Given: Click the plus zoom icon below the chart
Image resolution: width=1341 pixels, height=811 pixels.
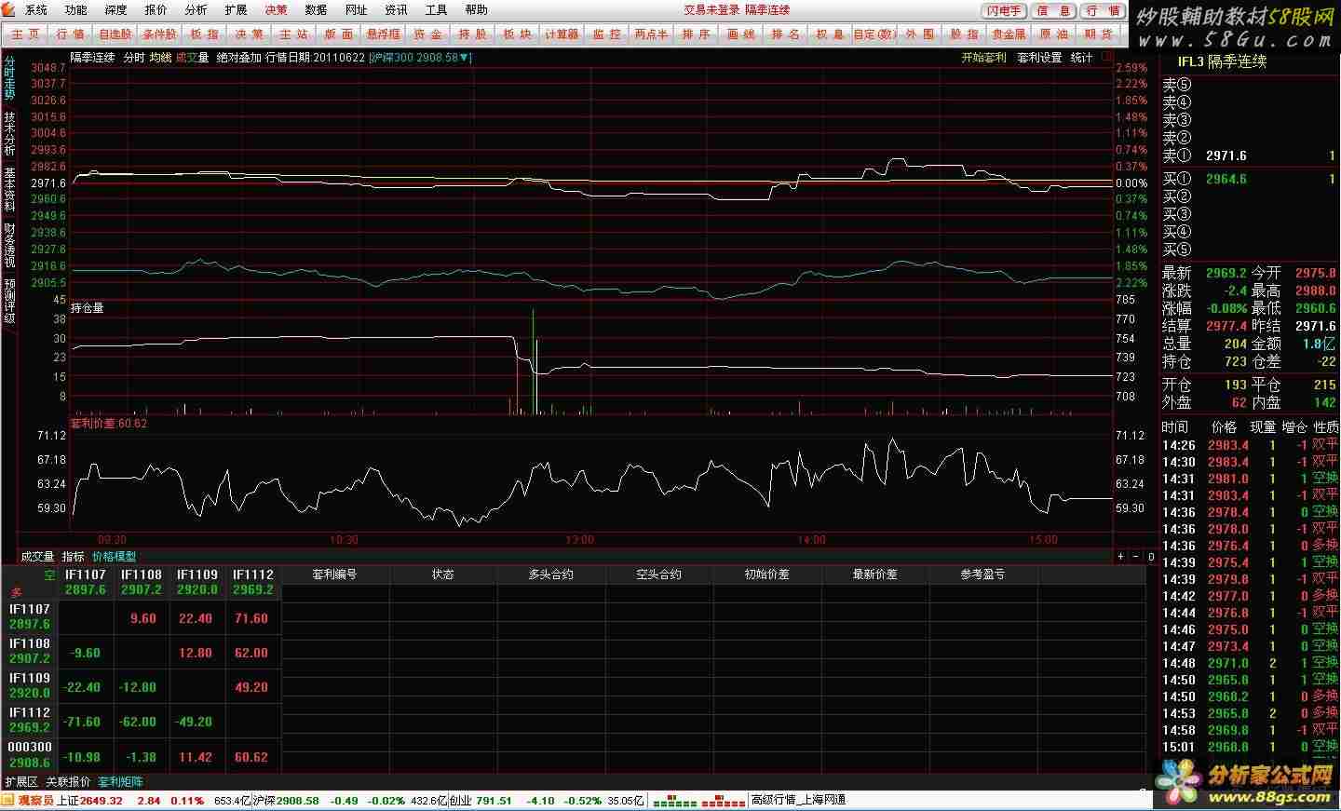Looking at the screenshot, I should tap(1120, 557).
